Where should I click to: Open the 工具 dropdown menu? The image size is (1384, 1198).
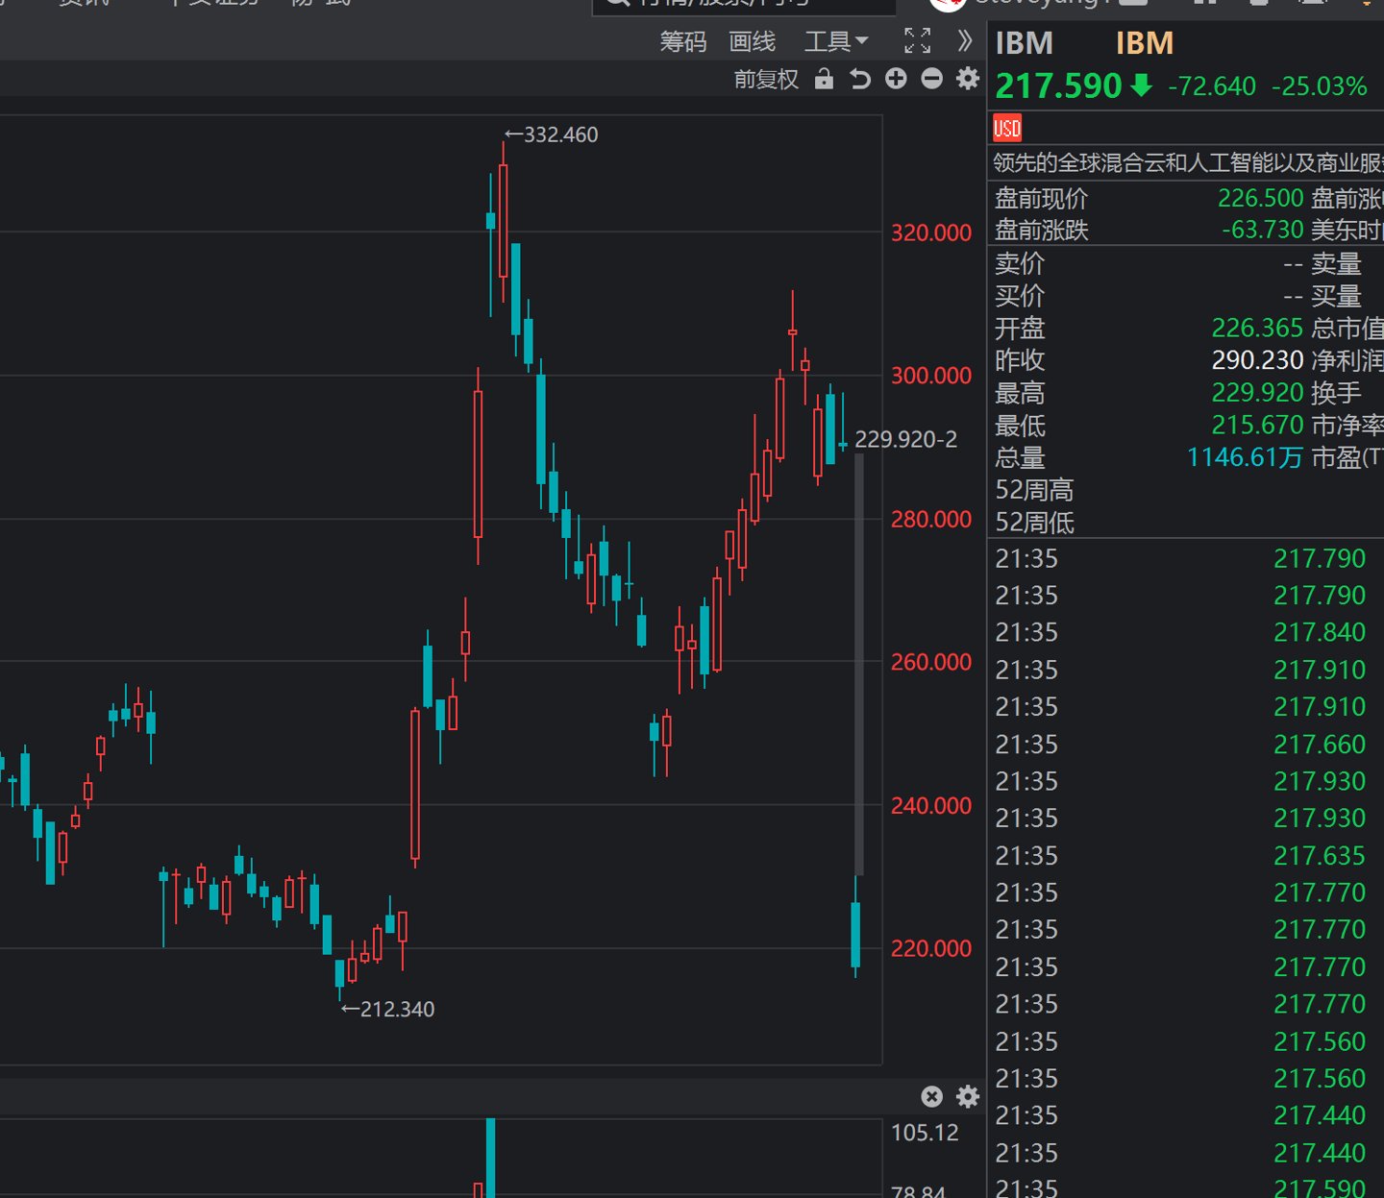coord(836,41)
